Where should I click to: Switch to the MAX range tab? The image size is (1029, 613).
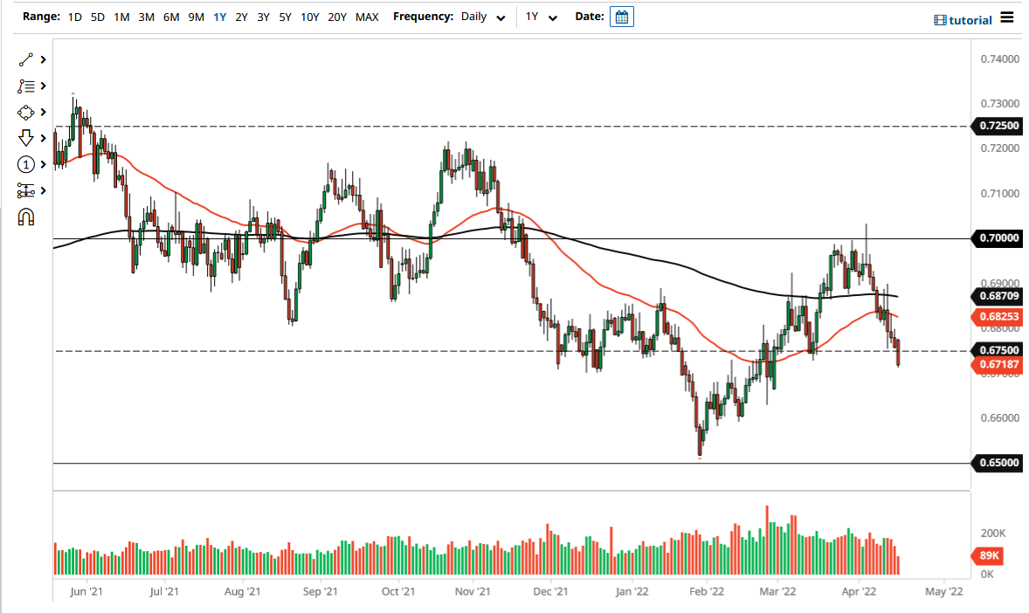click(365, 16)
